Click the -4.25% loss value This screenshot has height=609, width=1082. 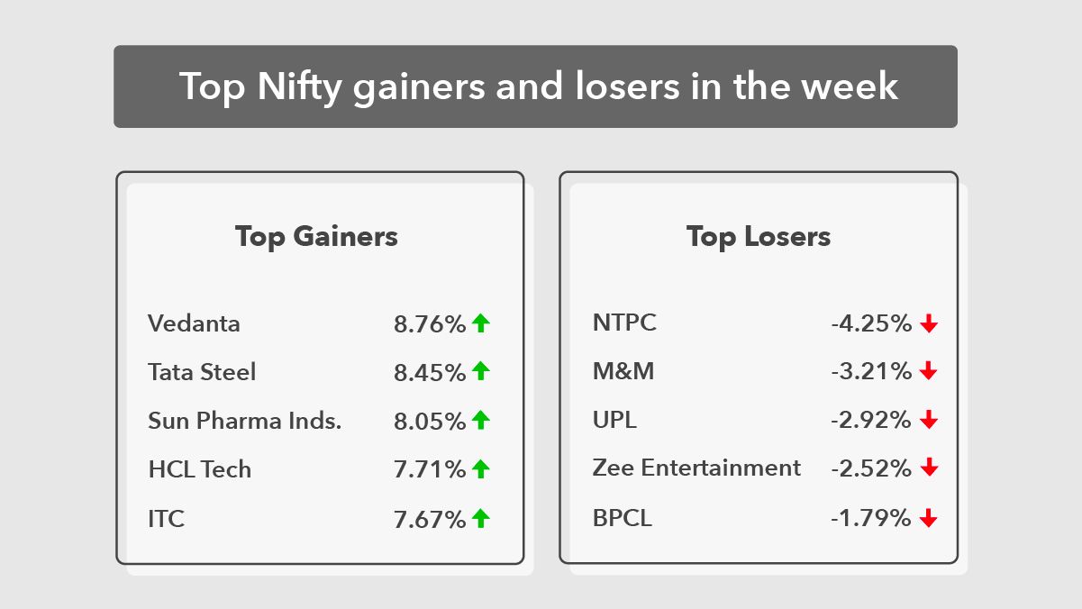(x=872, y=323)
